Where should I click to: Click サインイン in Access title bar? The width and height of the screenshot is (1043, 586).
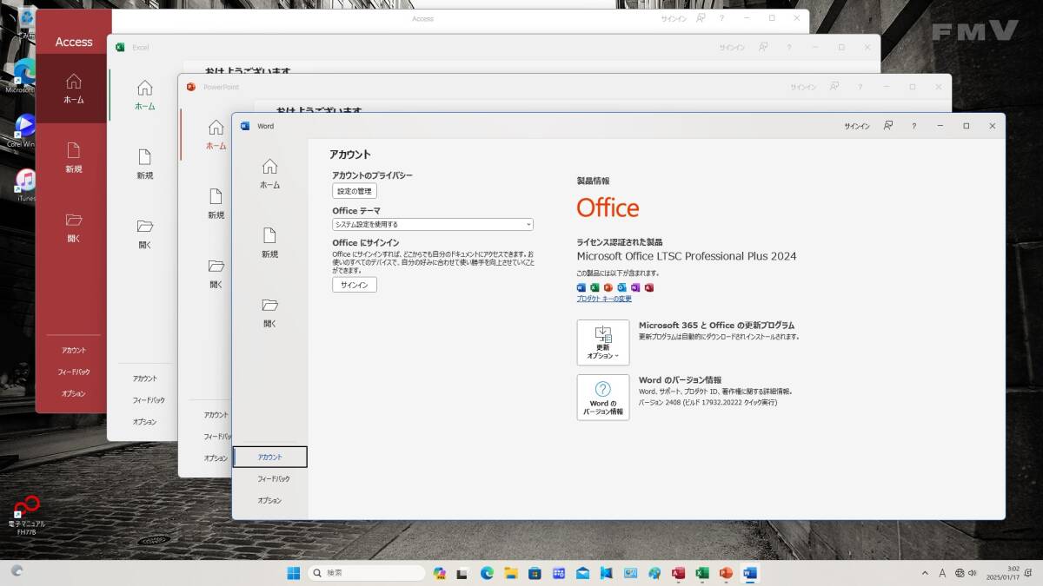pos(674,18)
